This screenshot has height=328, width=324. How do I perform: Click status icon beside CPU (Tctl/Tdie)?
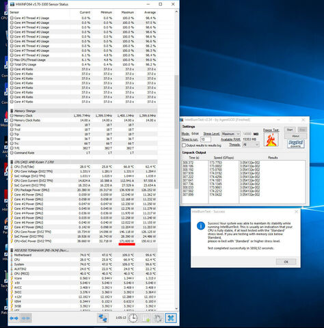[x=12, y=167]
